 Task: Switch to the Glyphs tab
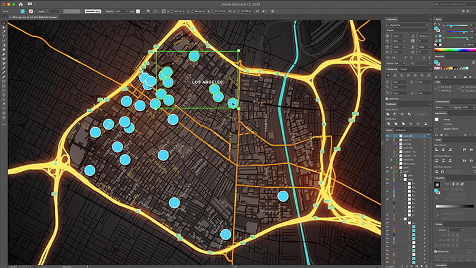(403, 69)
